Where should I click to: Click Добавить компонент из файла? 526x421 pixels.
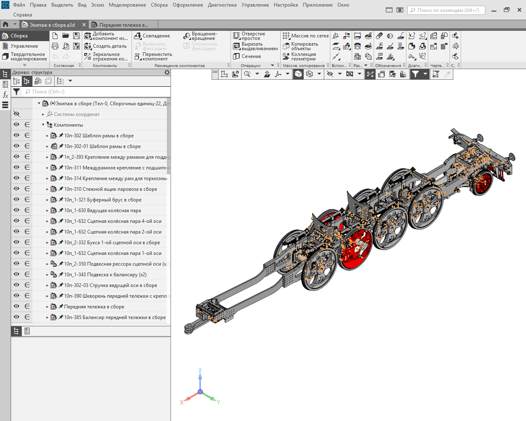coord(106,36)
